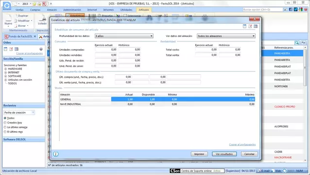Image resolution: width=310 pixels, height=175 pixels.
Task: Click the checklist icon in Útiles panel
Action: tap(11, 49)
